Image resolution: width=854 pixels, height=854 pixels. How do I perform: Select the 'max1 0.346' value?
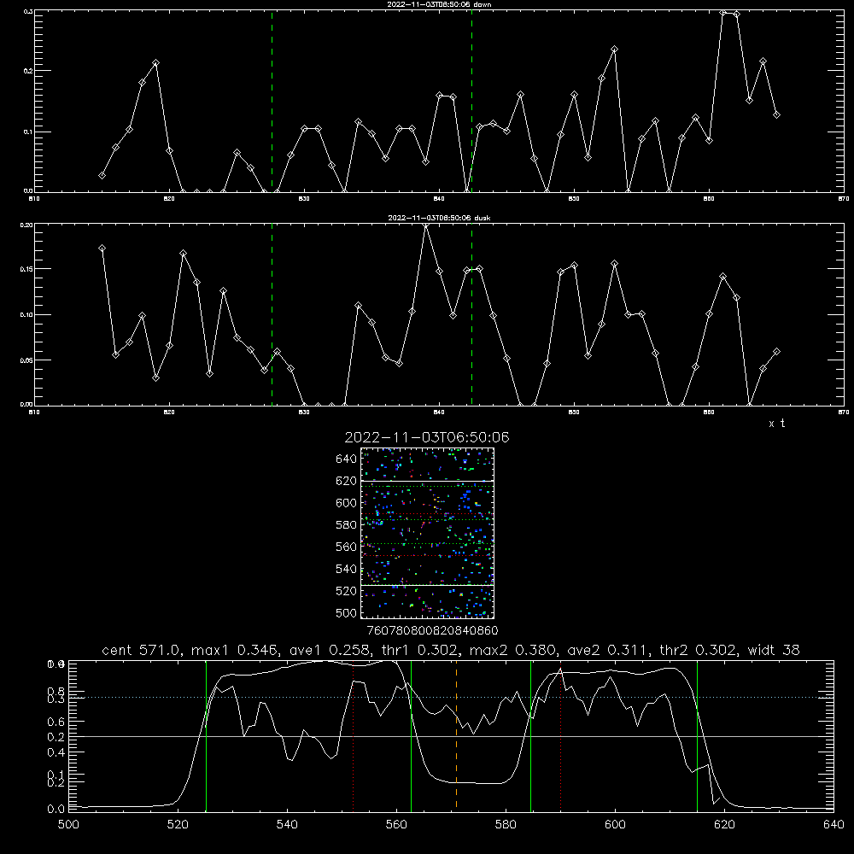[236, 650]
